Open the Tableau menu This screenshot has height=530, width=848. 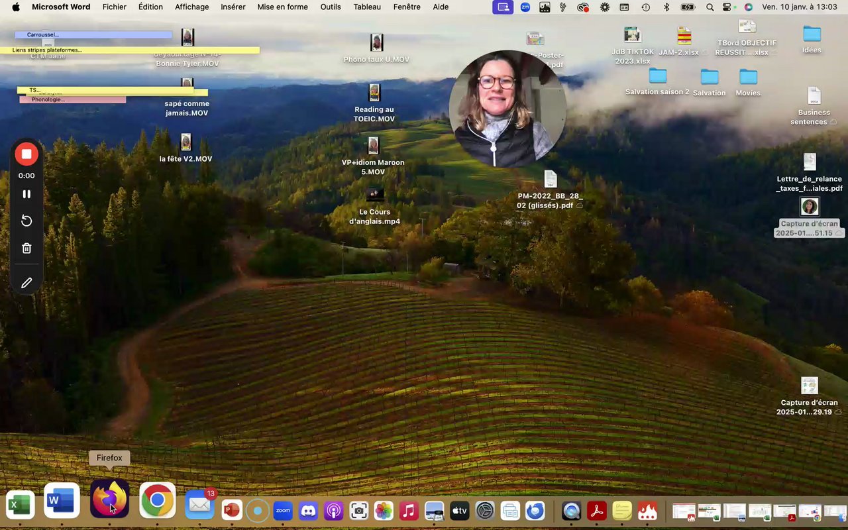pos(367,7)
